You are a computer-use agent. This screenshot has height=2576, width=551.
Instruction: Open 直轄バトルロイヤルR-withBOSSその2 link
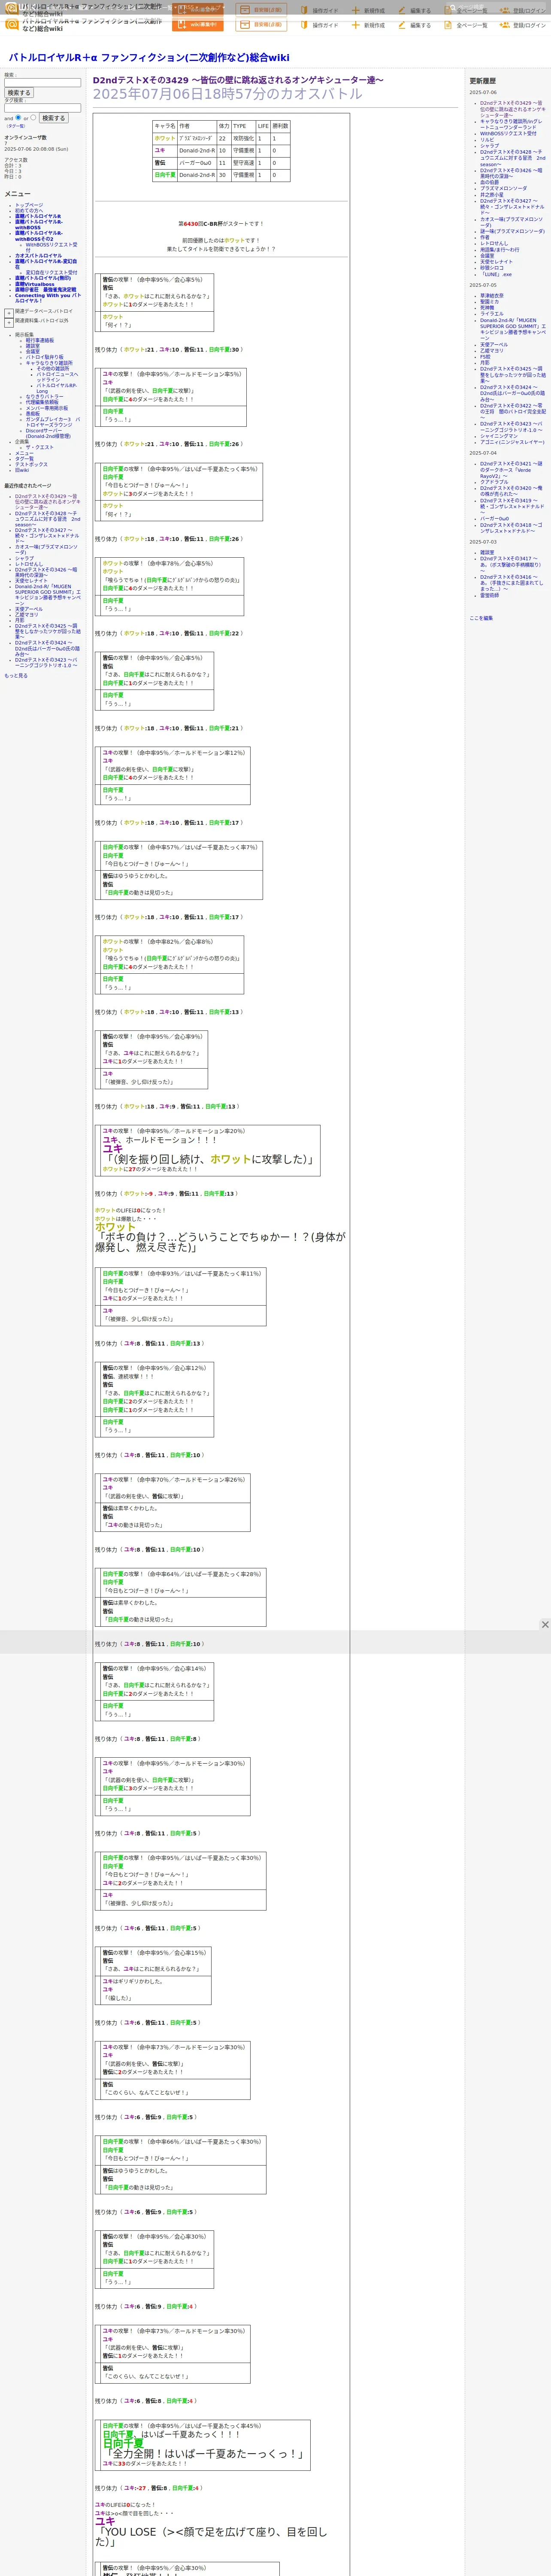click(x=38, y=236)
